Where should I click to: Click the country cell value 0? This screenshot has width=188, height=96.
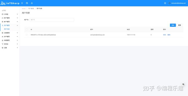pos(151,35)
